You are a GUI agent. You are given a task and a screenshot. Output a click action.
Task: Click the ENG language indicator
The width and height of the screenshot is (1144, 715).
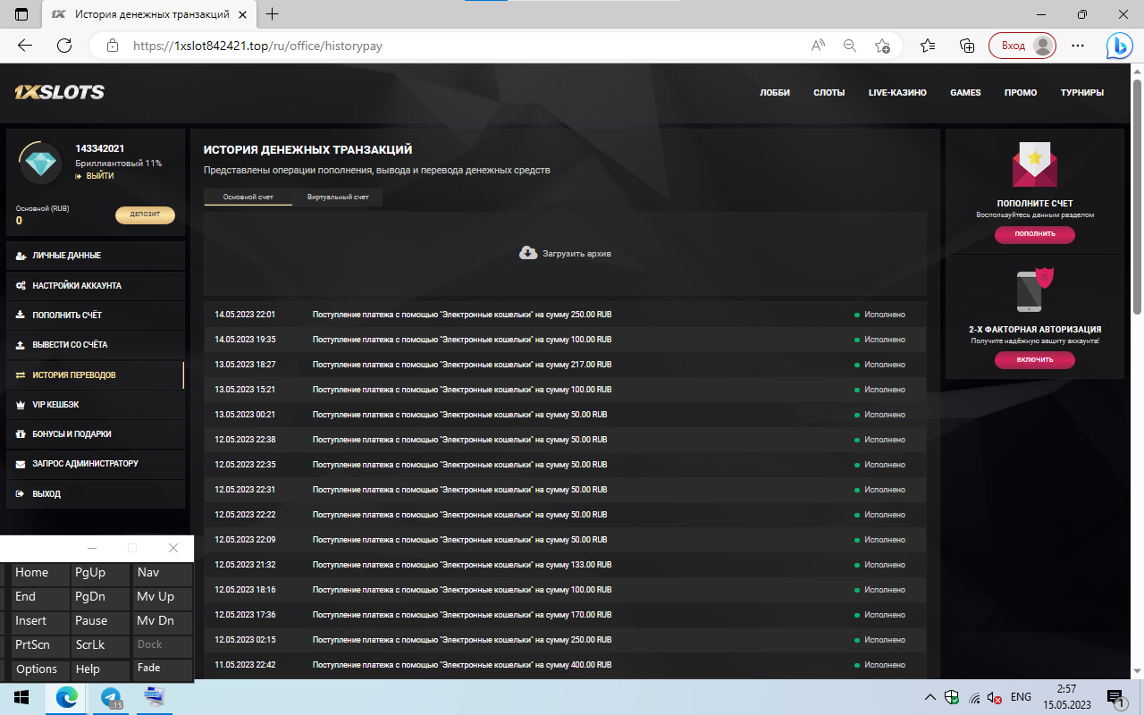1021,697
